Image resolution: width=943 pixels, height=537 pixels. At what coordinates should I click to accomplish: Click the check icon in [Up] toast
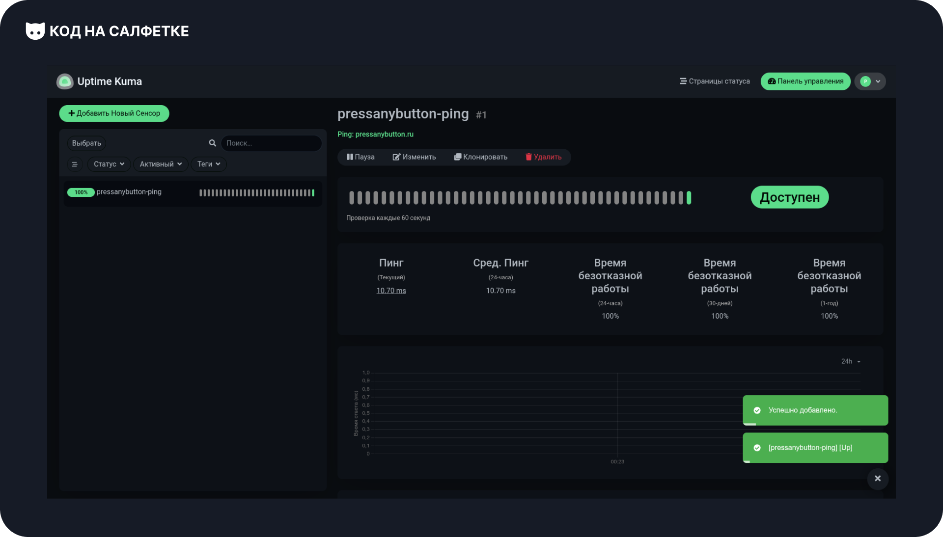coord(757,448)
